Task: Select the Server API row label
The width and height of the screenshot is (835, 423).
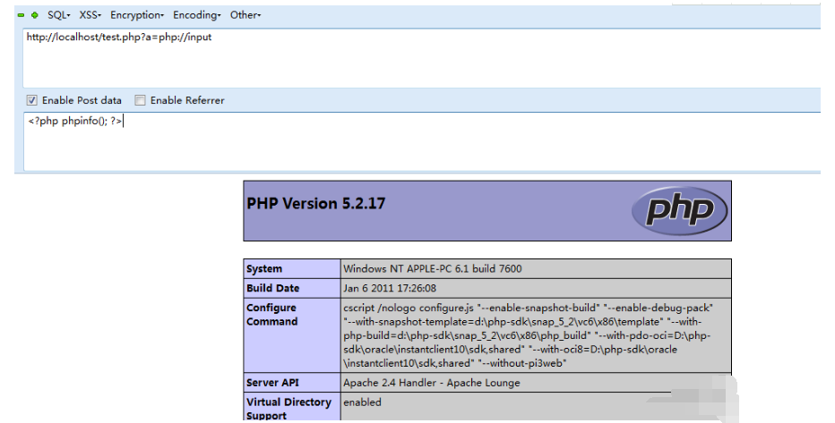Action: (x=271, y=383)
